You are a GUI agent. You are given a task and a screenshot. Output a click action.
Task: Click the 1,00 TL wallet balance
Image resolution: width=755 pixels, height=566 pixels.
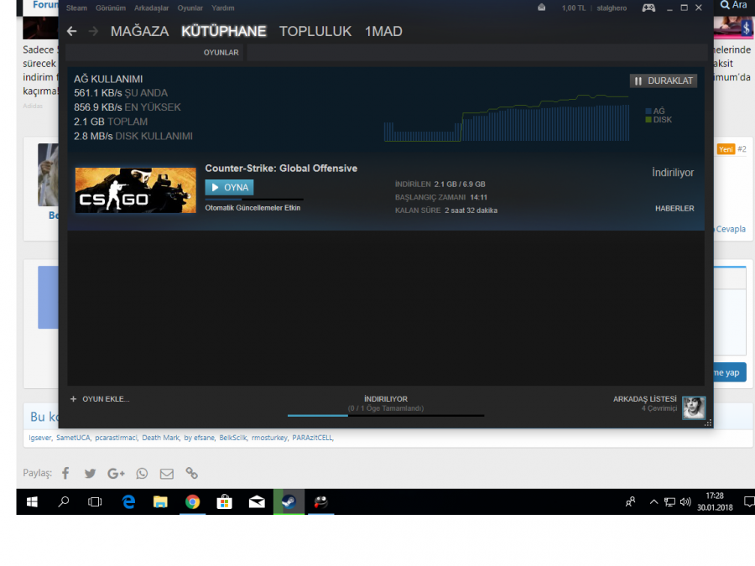coord(574,8)
